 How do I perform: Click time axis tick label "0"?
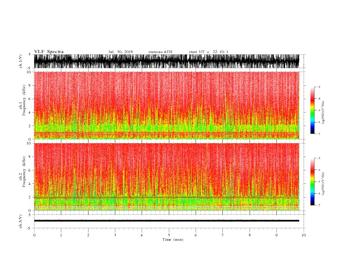click(x=34, y=235)
